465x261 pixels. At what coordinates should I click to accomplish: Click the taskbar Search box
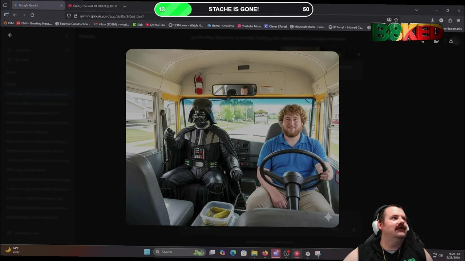coord(179,252)
